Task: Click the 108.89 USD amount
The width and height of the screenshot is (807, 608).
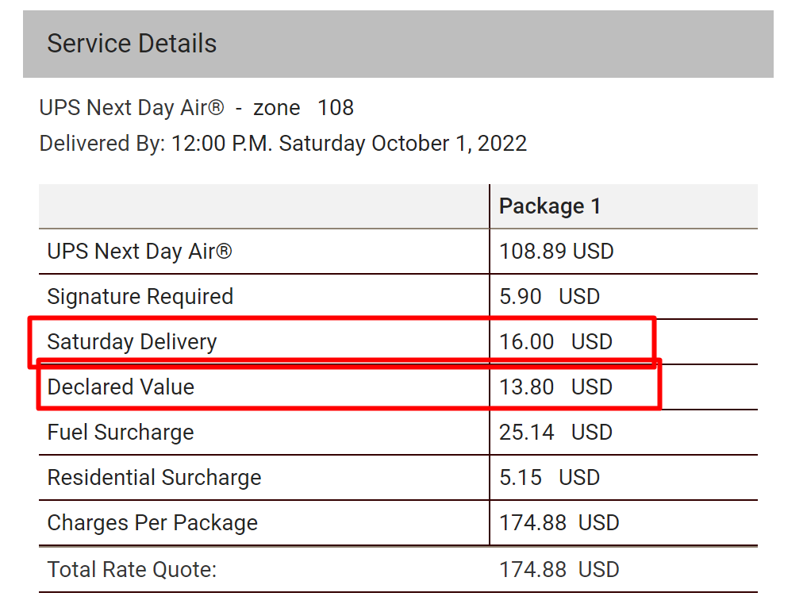Action: [556, 252]
